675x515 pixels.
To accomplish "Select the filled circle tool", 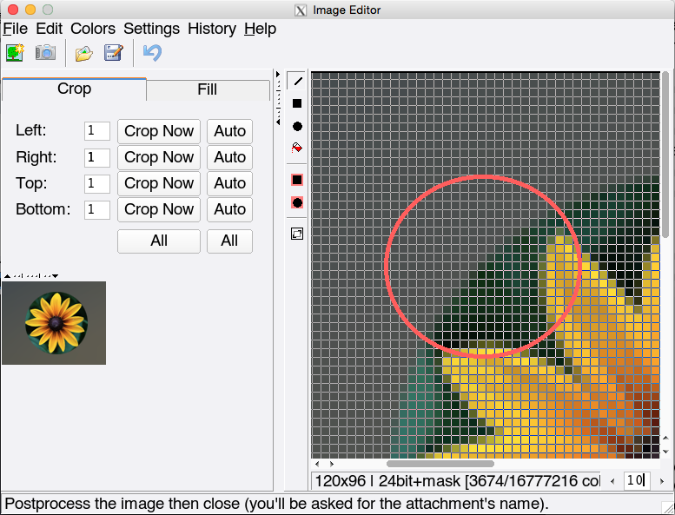I will coord(297,126).
